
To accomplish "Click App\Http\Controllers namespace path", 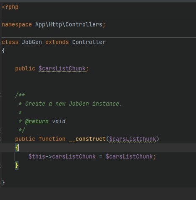I will click(69, 25).
